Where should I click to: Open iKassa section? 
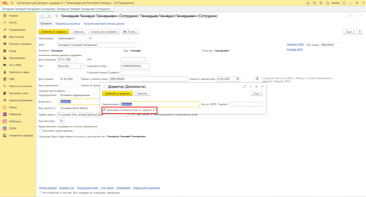tap(13, 107)
